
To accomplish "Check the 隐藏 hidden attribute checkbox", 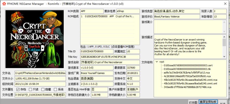I will click(43, 90).
